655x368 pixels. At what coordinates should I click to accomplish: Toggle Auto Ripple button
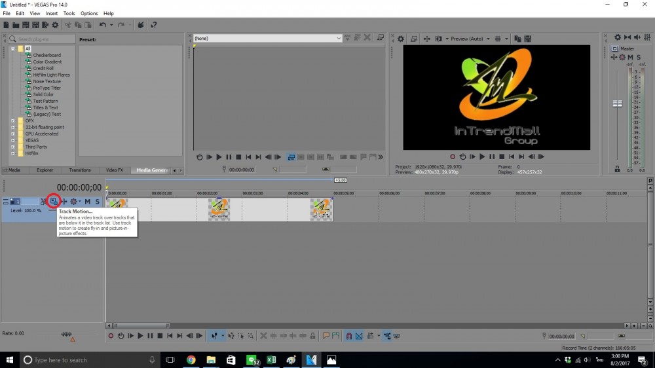370,336
